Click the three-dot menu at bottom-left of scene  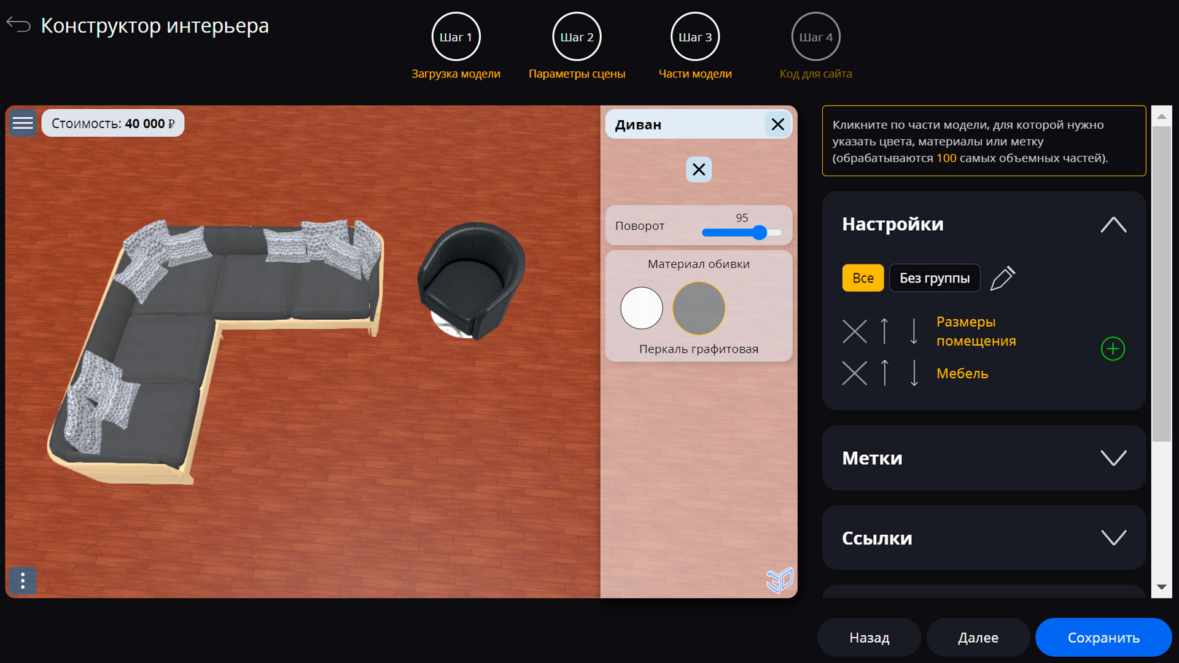pyautogui.click(x=23, y=580)
